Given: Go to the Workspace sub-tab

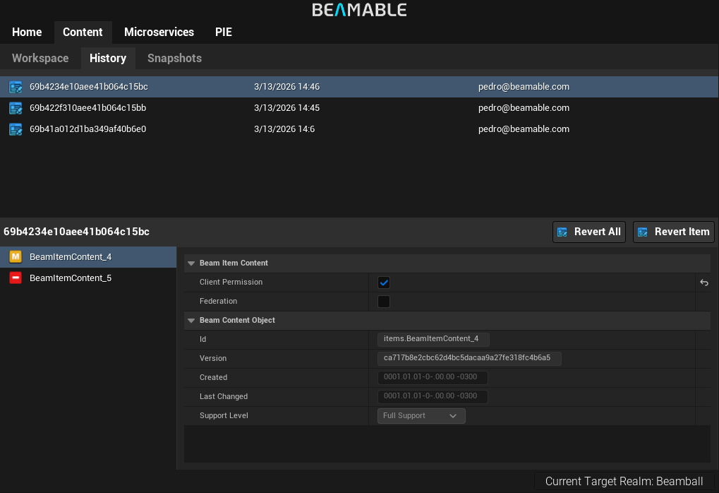Looking at the screenshot, I should 40,59.
